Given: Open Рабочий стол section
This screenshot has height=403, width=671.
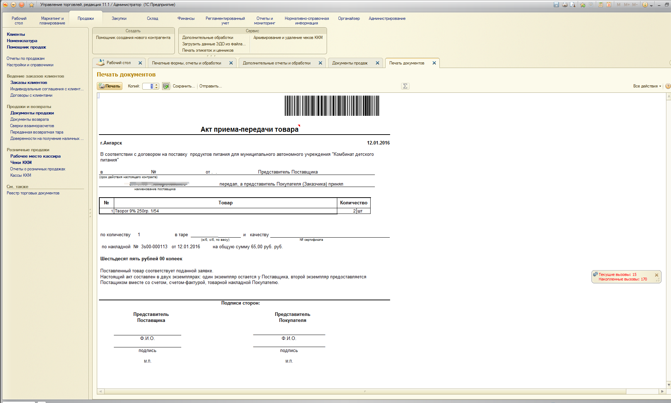Looking at the screenshot, I should pos(19,21).
